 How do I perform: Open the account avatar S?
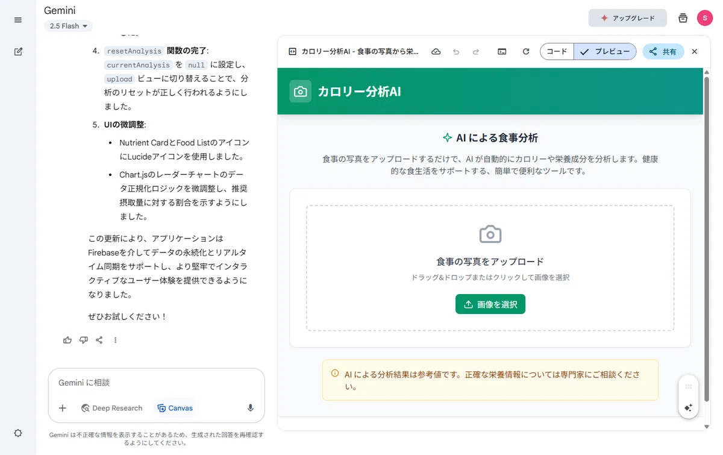click(x=705, y=18)
